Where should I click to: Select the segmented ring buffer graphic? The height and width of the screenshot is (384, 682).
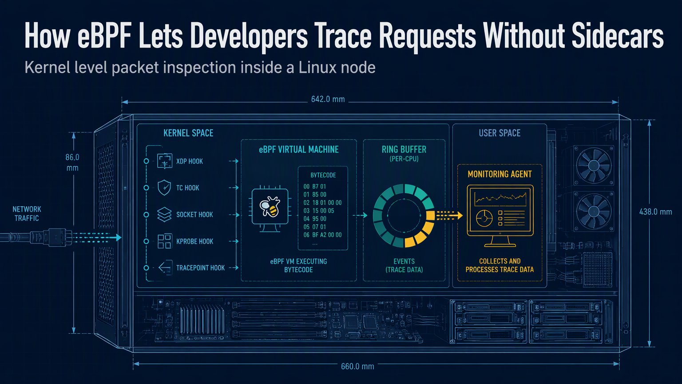click(x=404, y=216)
